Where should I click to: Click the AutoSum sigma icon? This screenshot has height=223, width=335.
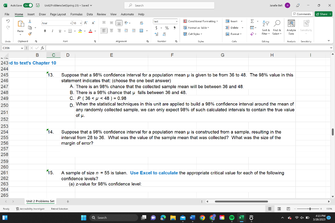pos(252,21)
